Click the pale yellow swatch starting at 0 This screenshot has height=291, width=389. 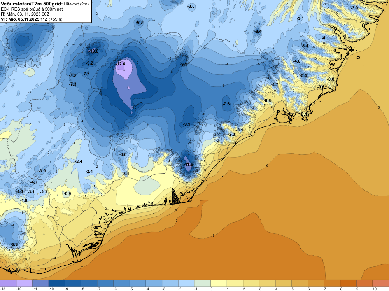click(219, 283)
